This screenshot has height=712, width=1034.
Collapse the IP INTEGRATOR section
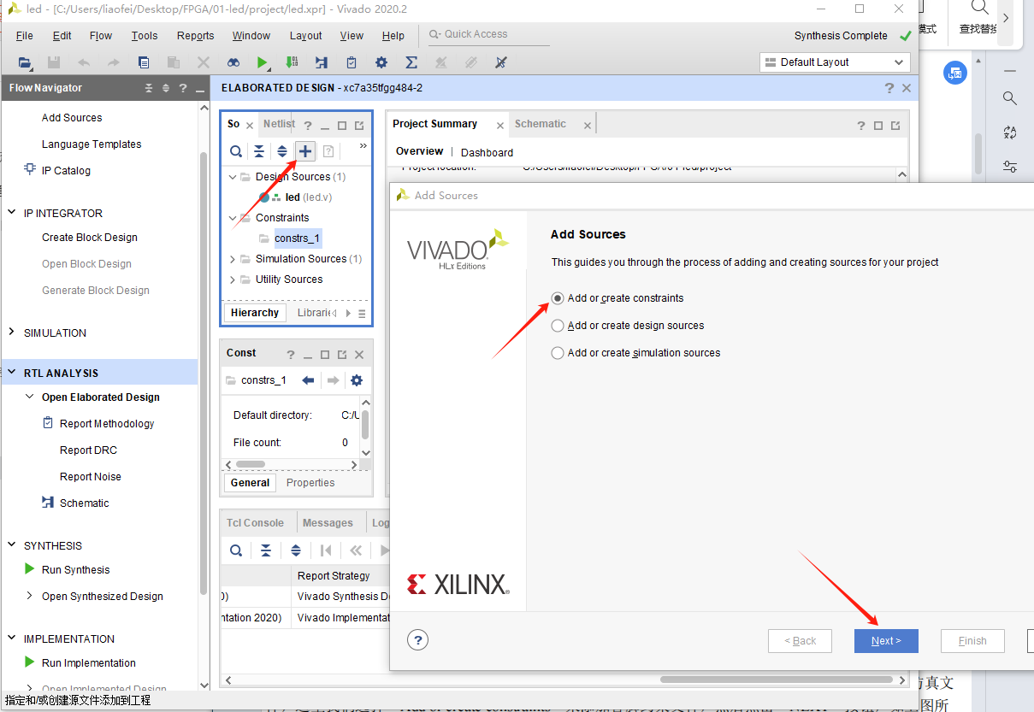pyautogui.click(x=12, y=213)
